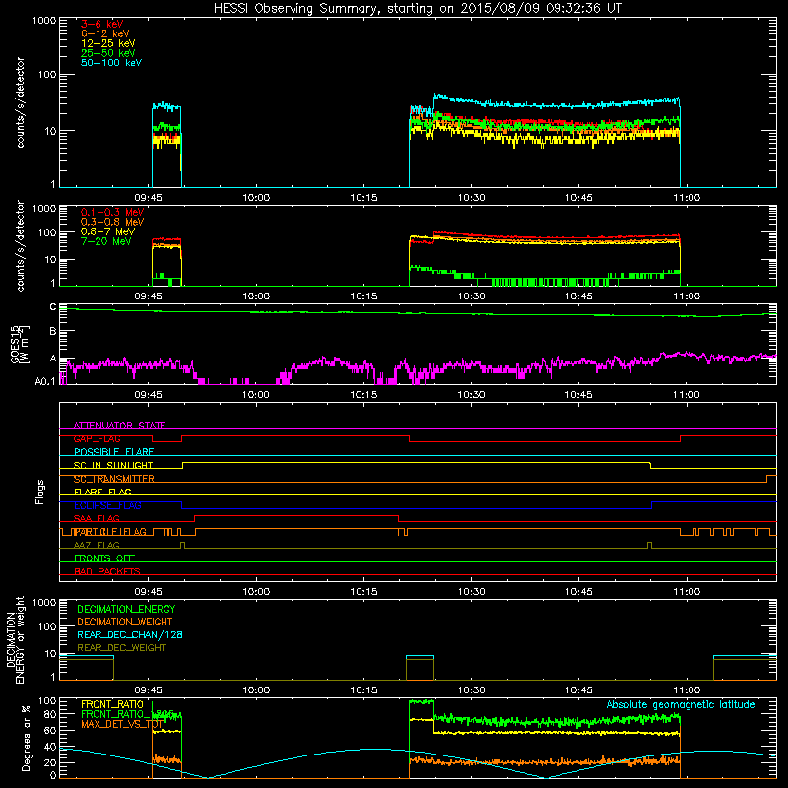Screen dimensions: 788x788
Task: Click the 10:15 tick under the Flags panel
Action: (363, 592)
